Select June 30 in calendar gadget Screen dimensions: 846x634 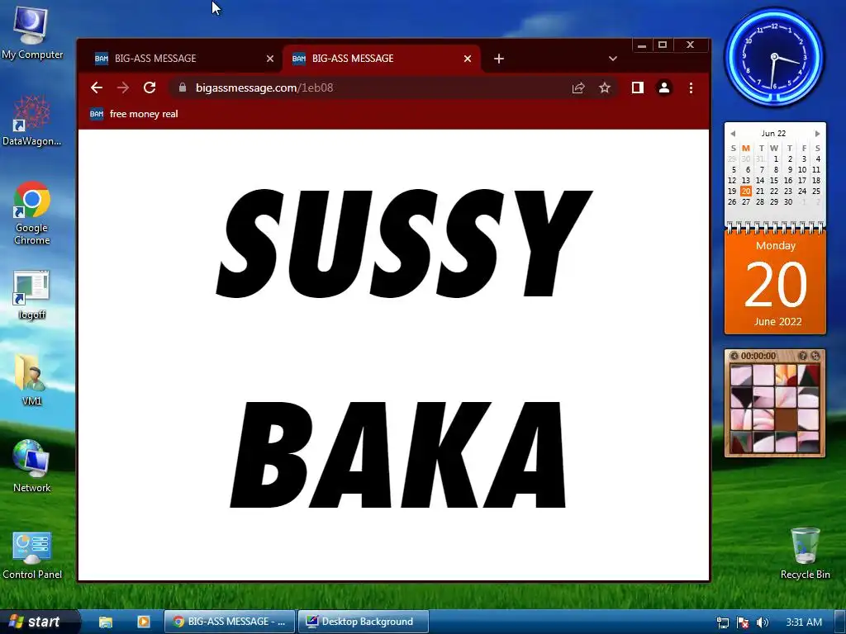pyautogui.click(x=787, y=201)
